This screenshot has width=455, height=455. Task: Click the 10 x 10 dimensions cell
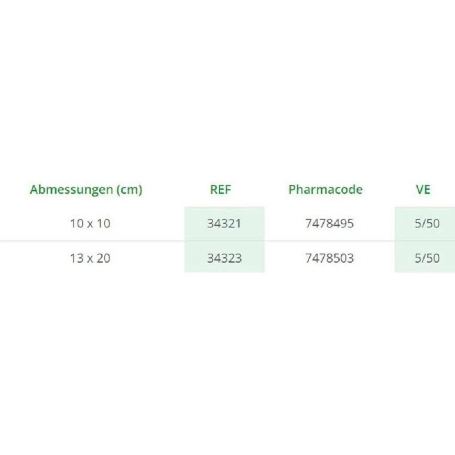point(90,224)
